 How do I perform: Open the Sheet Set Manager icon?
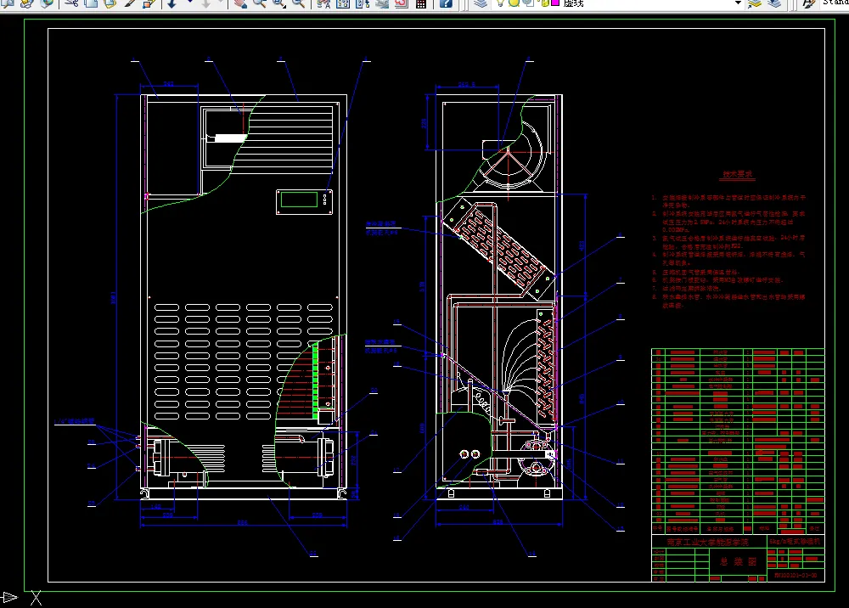pyautogui.click(x=382, y=3)
